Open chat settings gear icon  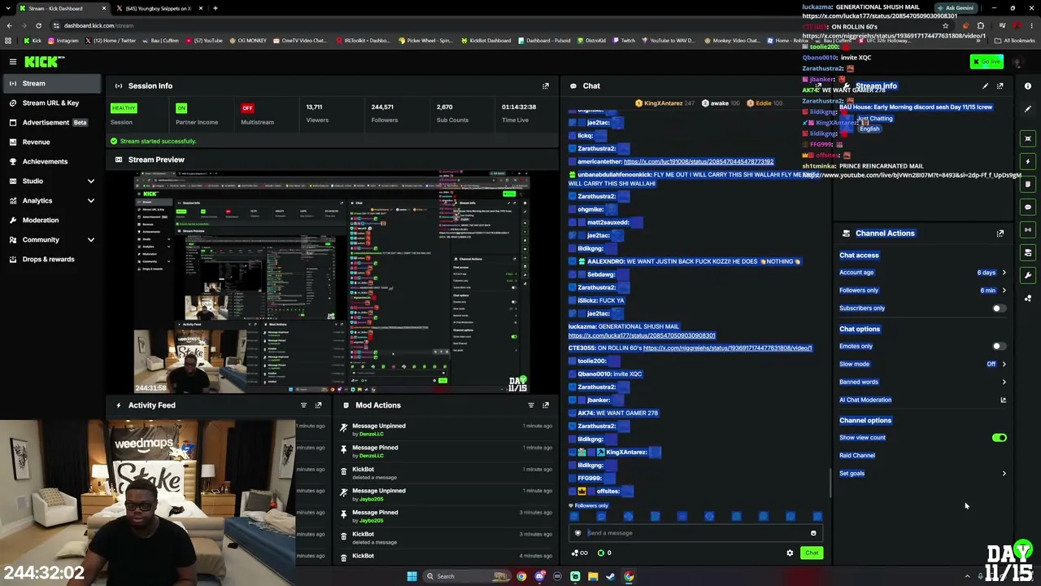[x=790, y=553]
